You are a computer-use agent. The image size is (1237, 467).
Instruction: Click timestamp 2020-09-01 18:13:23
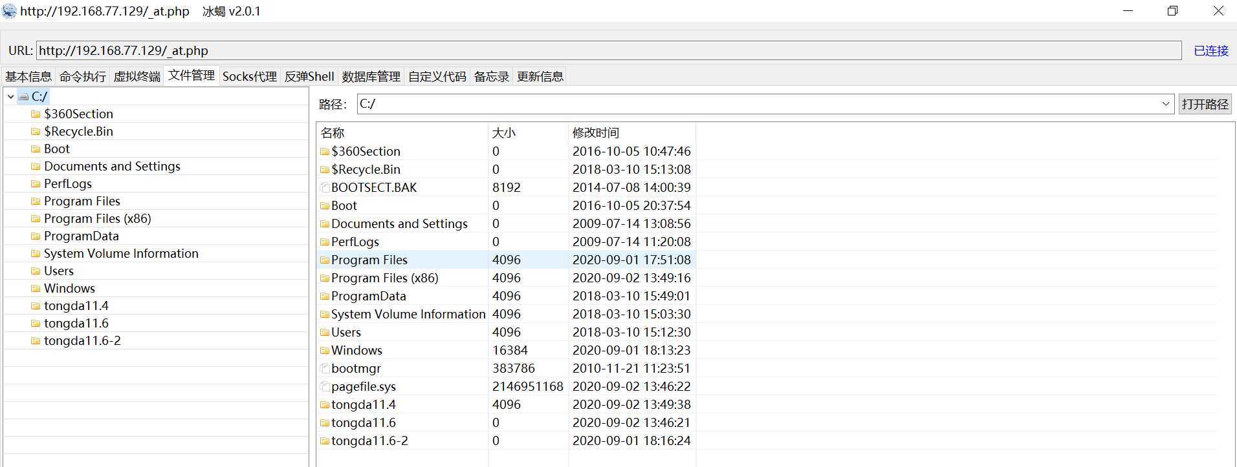(631, 350)
